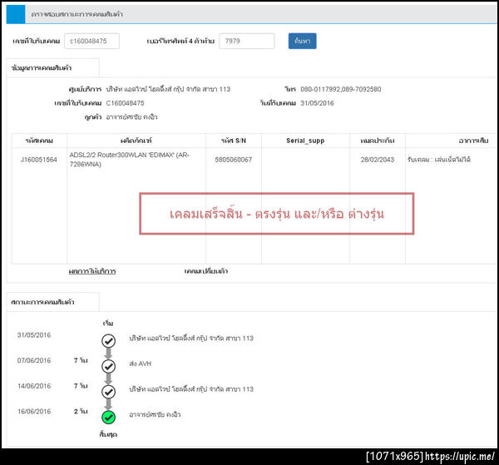499x465 pixels.
Task: Click the underlined ผลการให้บริการ link
Action: (92, 271)
